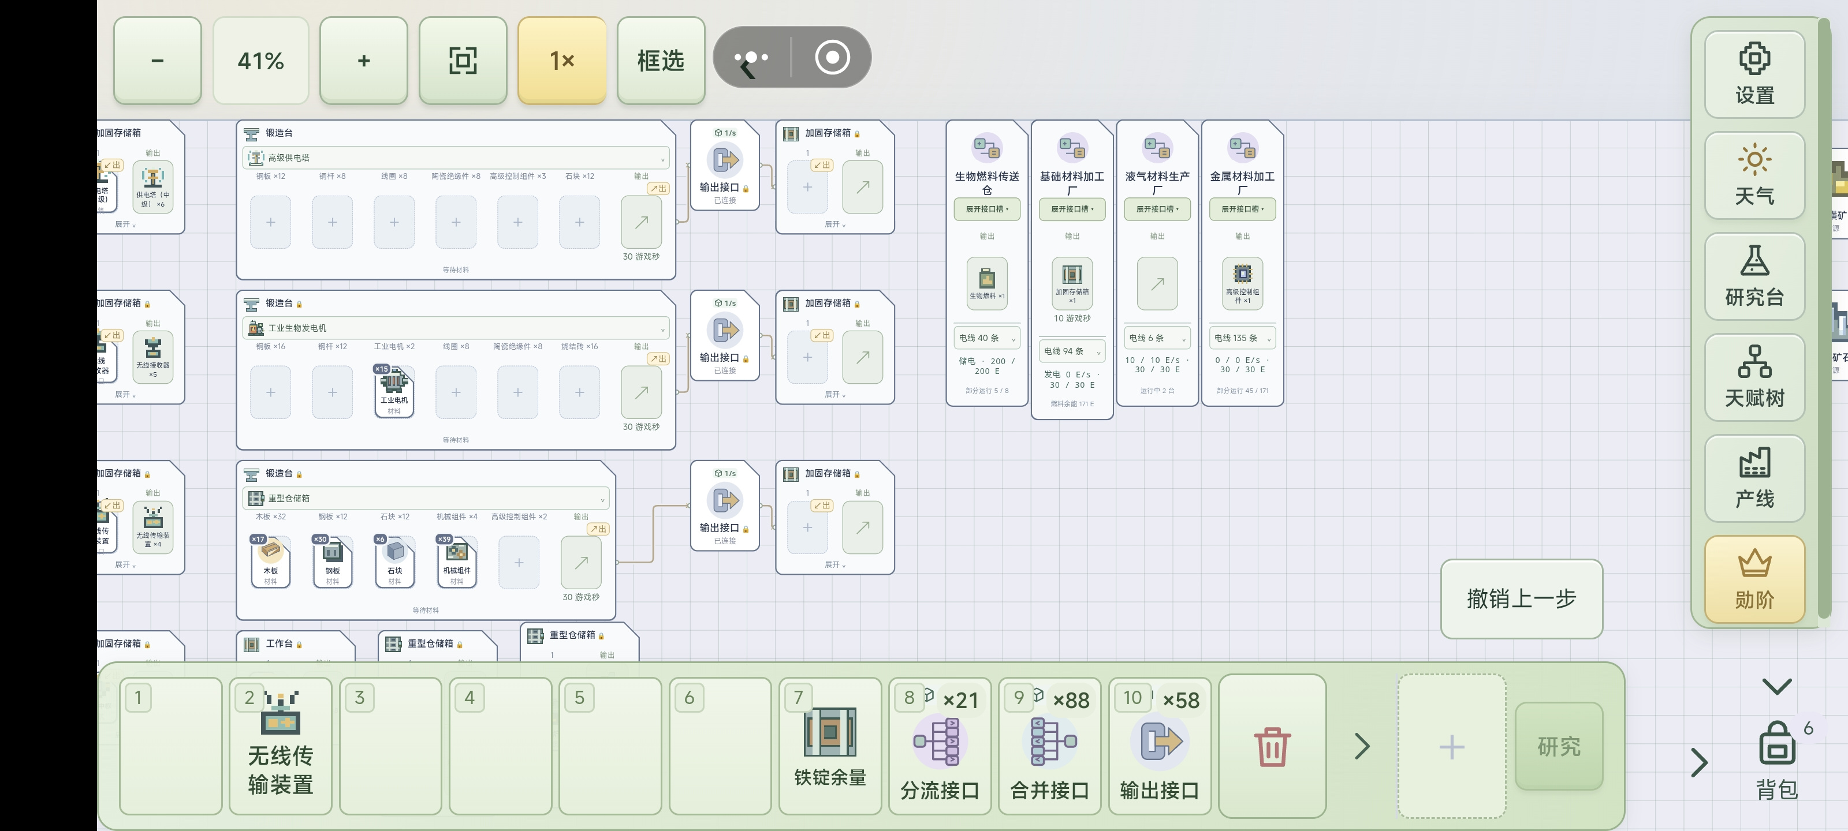1848x831 pixels.
Task: Select hotbar slot 8 分流接口
Action: 940,746
